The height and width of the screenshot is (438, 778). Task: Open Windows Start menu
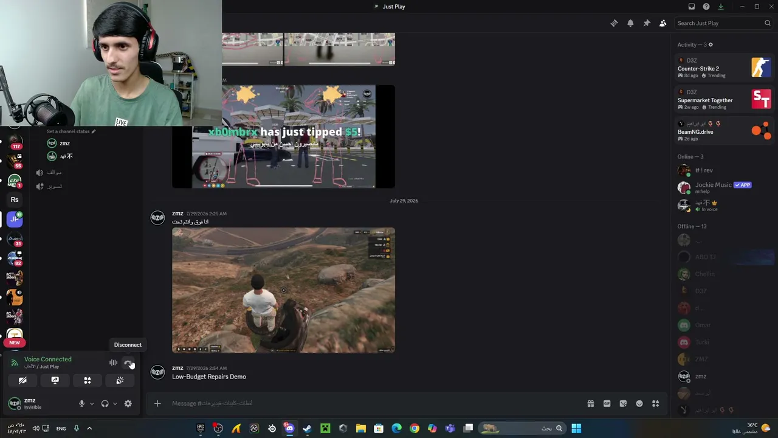(576, 428)
